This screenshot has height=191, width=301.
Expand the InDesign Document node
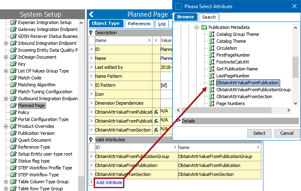(6, 57)
